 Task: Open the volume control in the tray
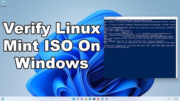[171, 99]
